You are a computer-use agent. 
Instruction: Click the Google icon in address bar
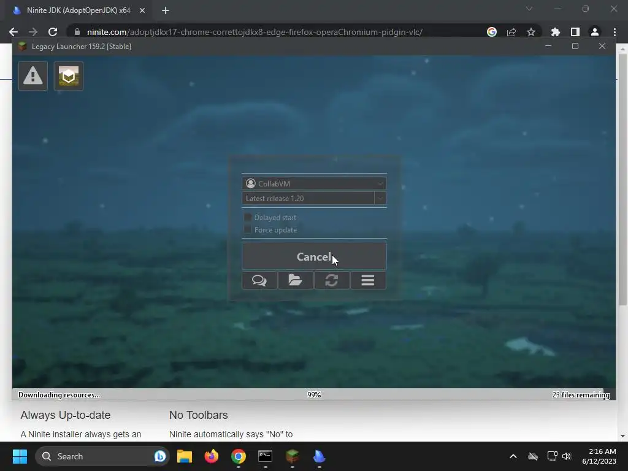tap(492, 32)
